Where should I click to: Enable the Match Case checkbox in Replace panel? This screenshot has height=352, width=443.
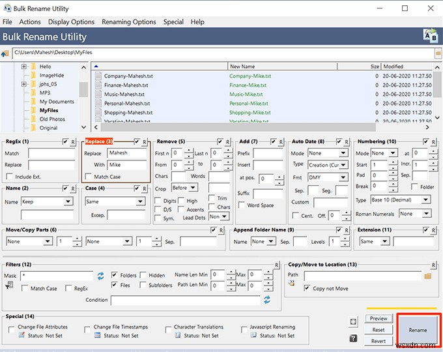88,177
